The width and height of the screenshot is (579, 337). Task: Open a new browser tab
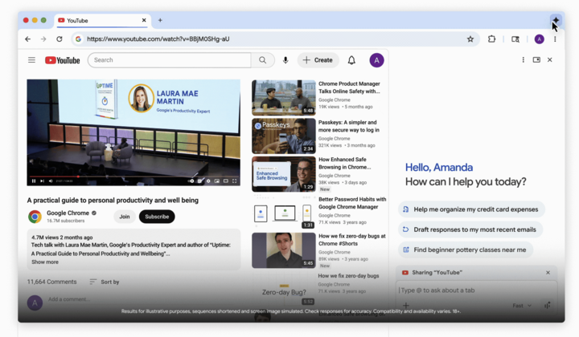point(160,20)
